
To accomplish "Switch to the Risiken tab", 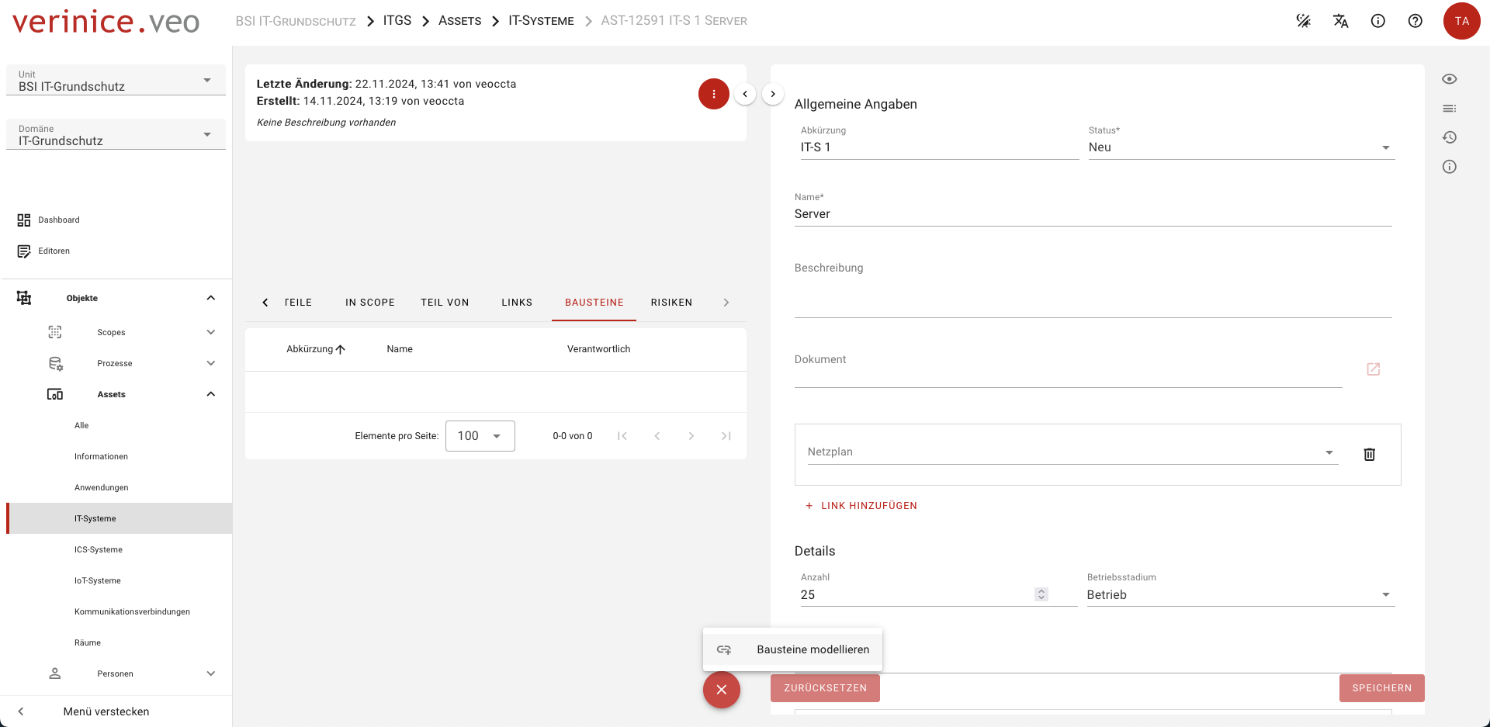I will click(671, 303).
